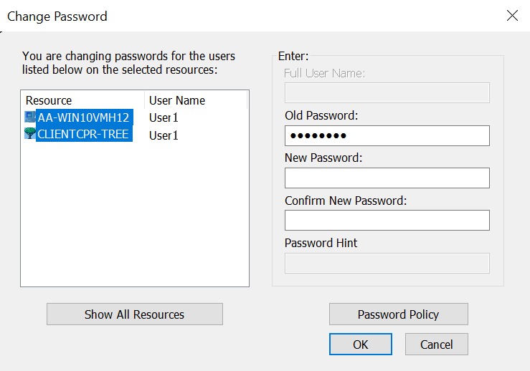Select the AA-WIN10VMH12 resource entry
Viewport: 530px width, 371px height.
(x=83, y=117)
